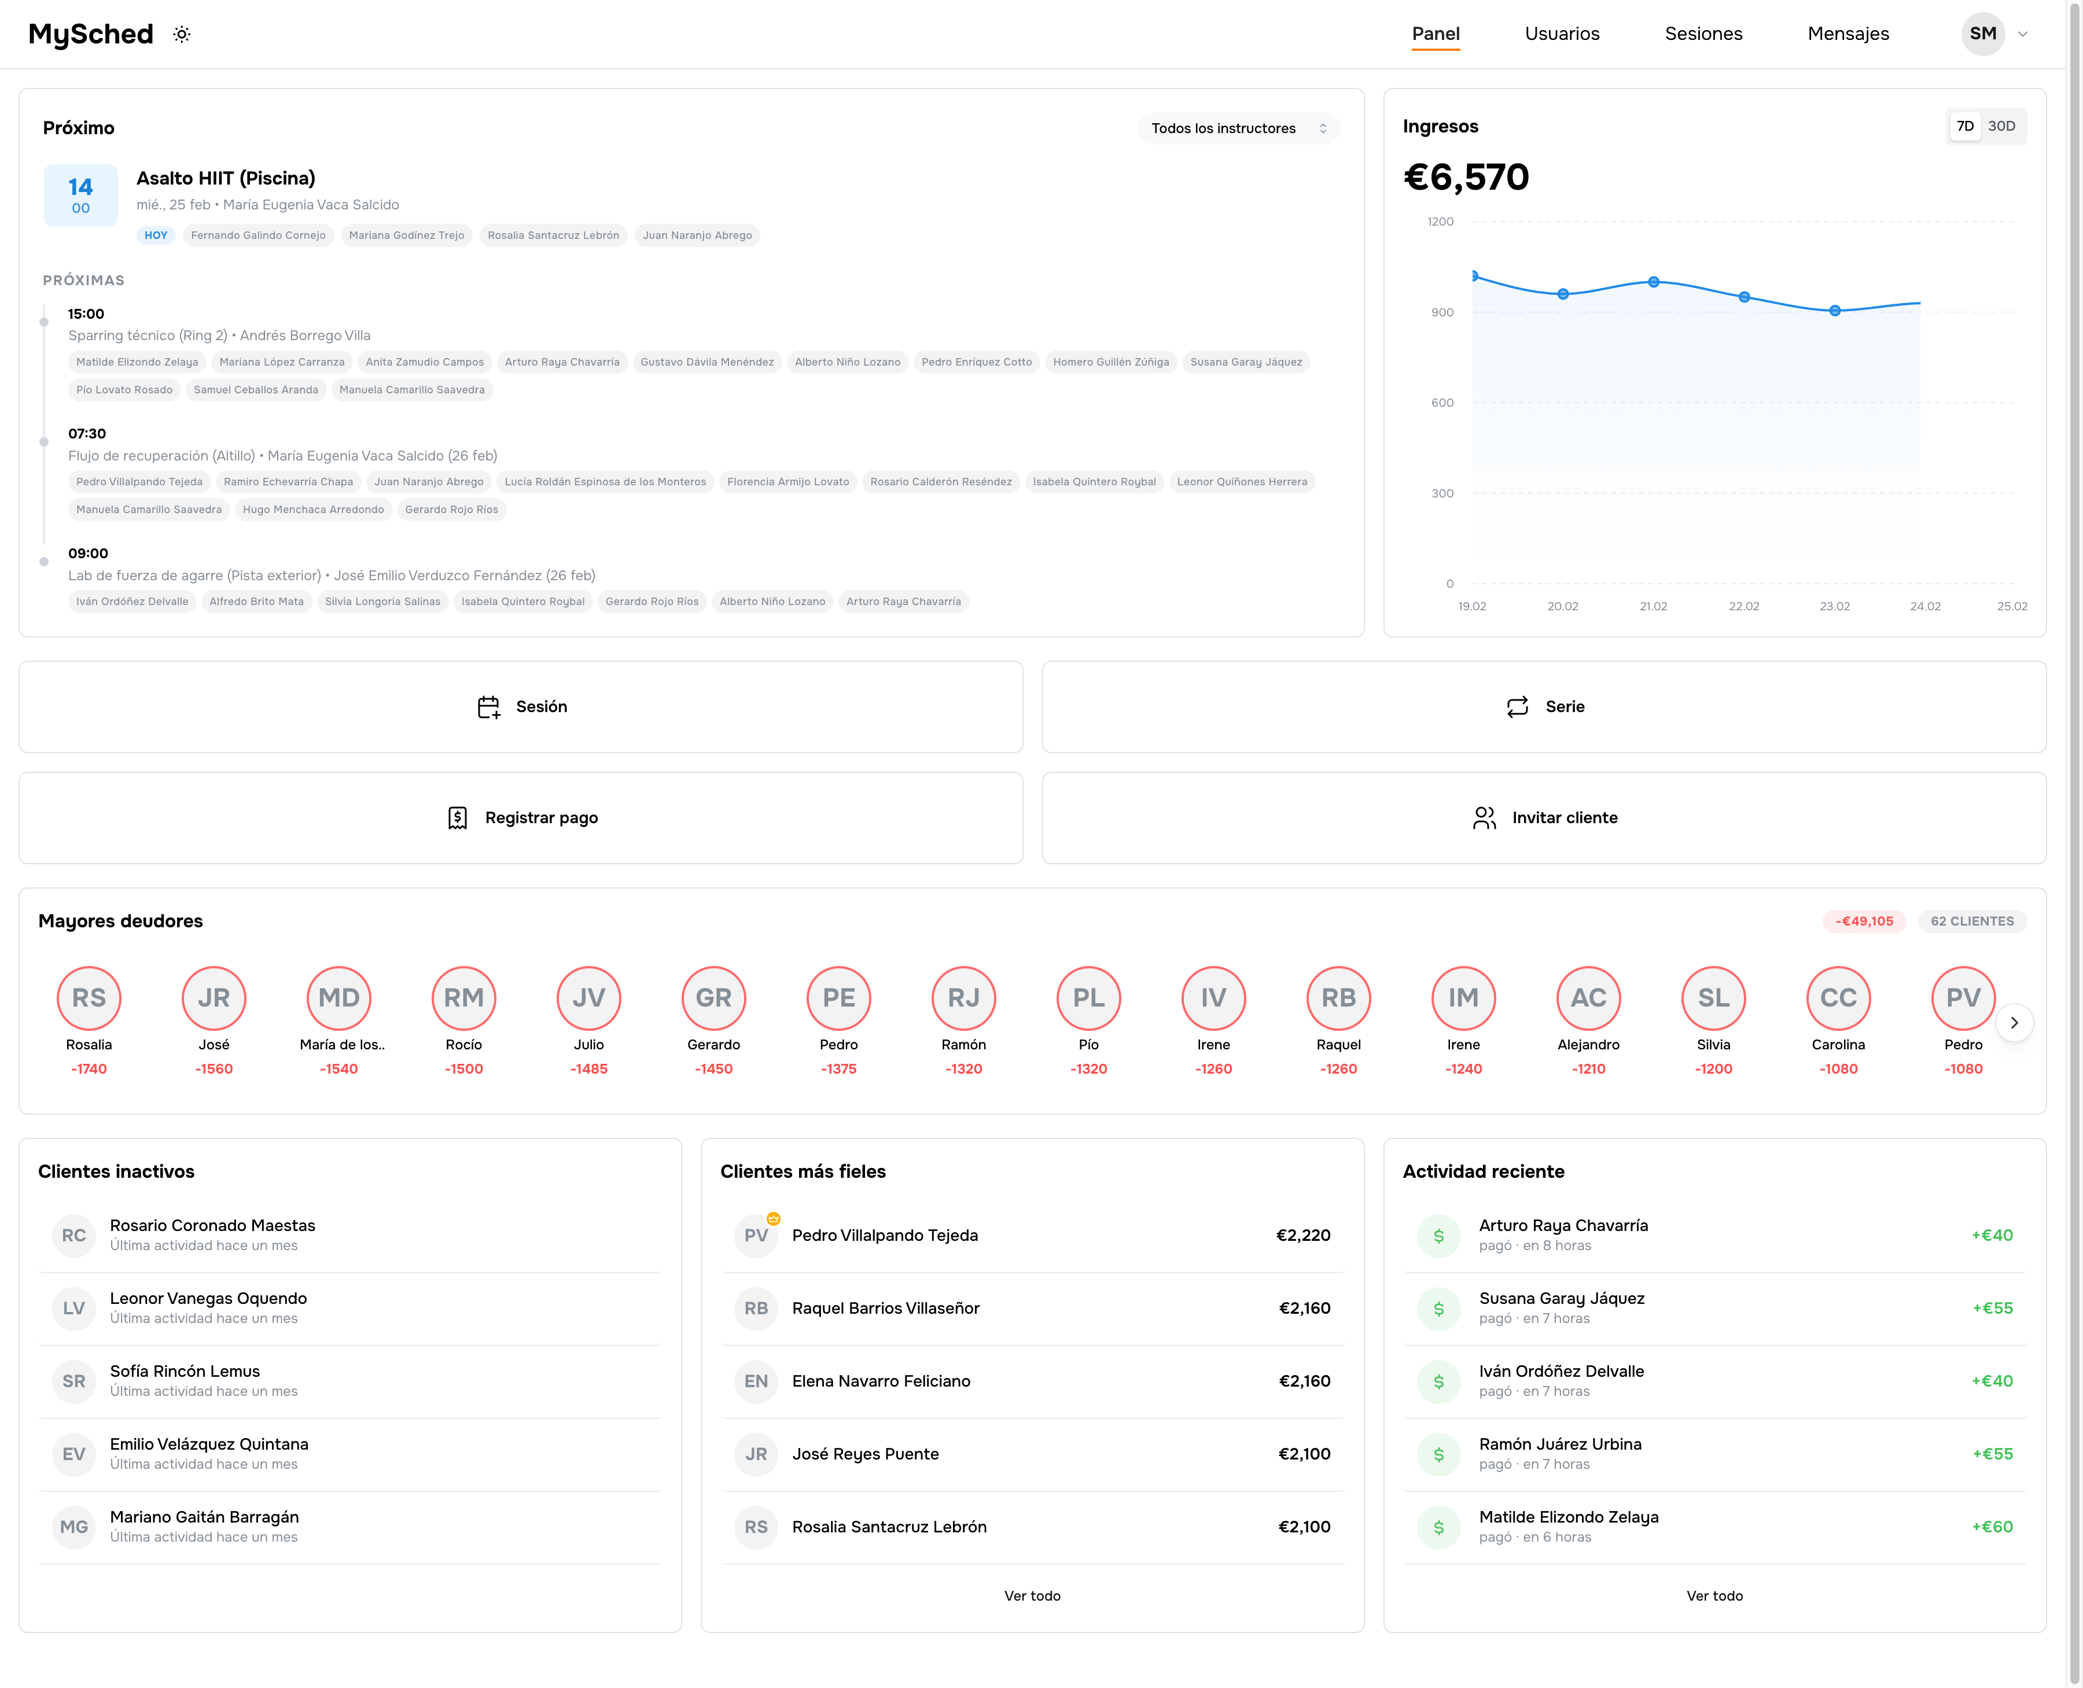Click the payment icon beside Arturo Raya Chavarría

(1438, 1235)
